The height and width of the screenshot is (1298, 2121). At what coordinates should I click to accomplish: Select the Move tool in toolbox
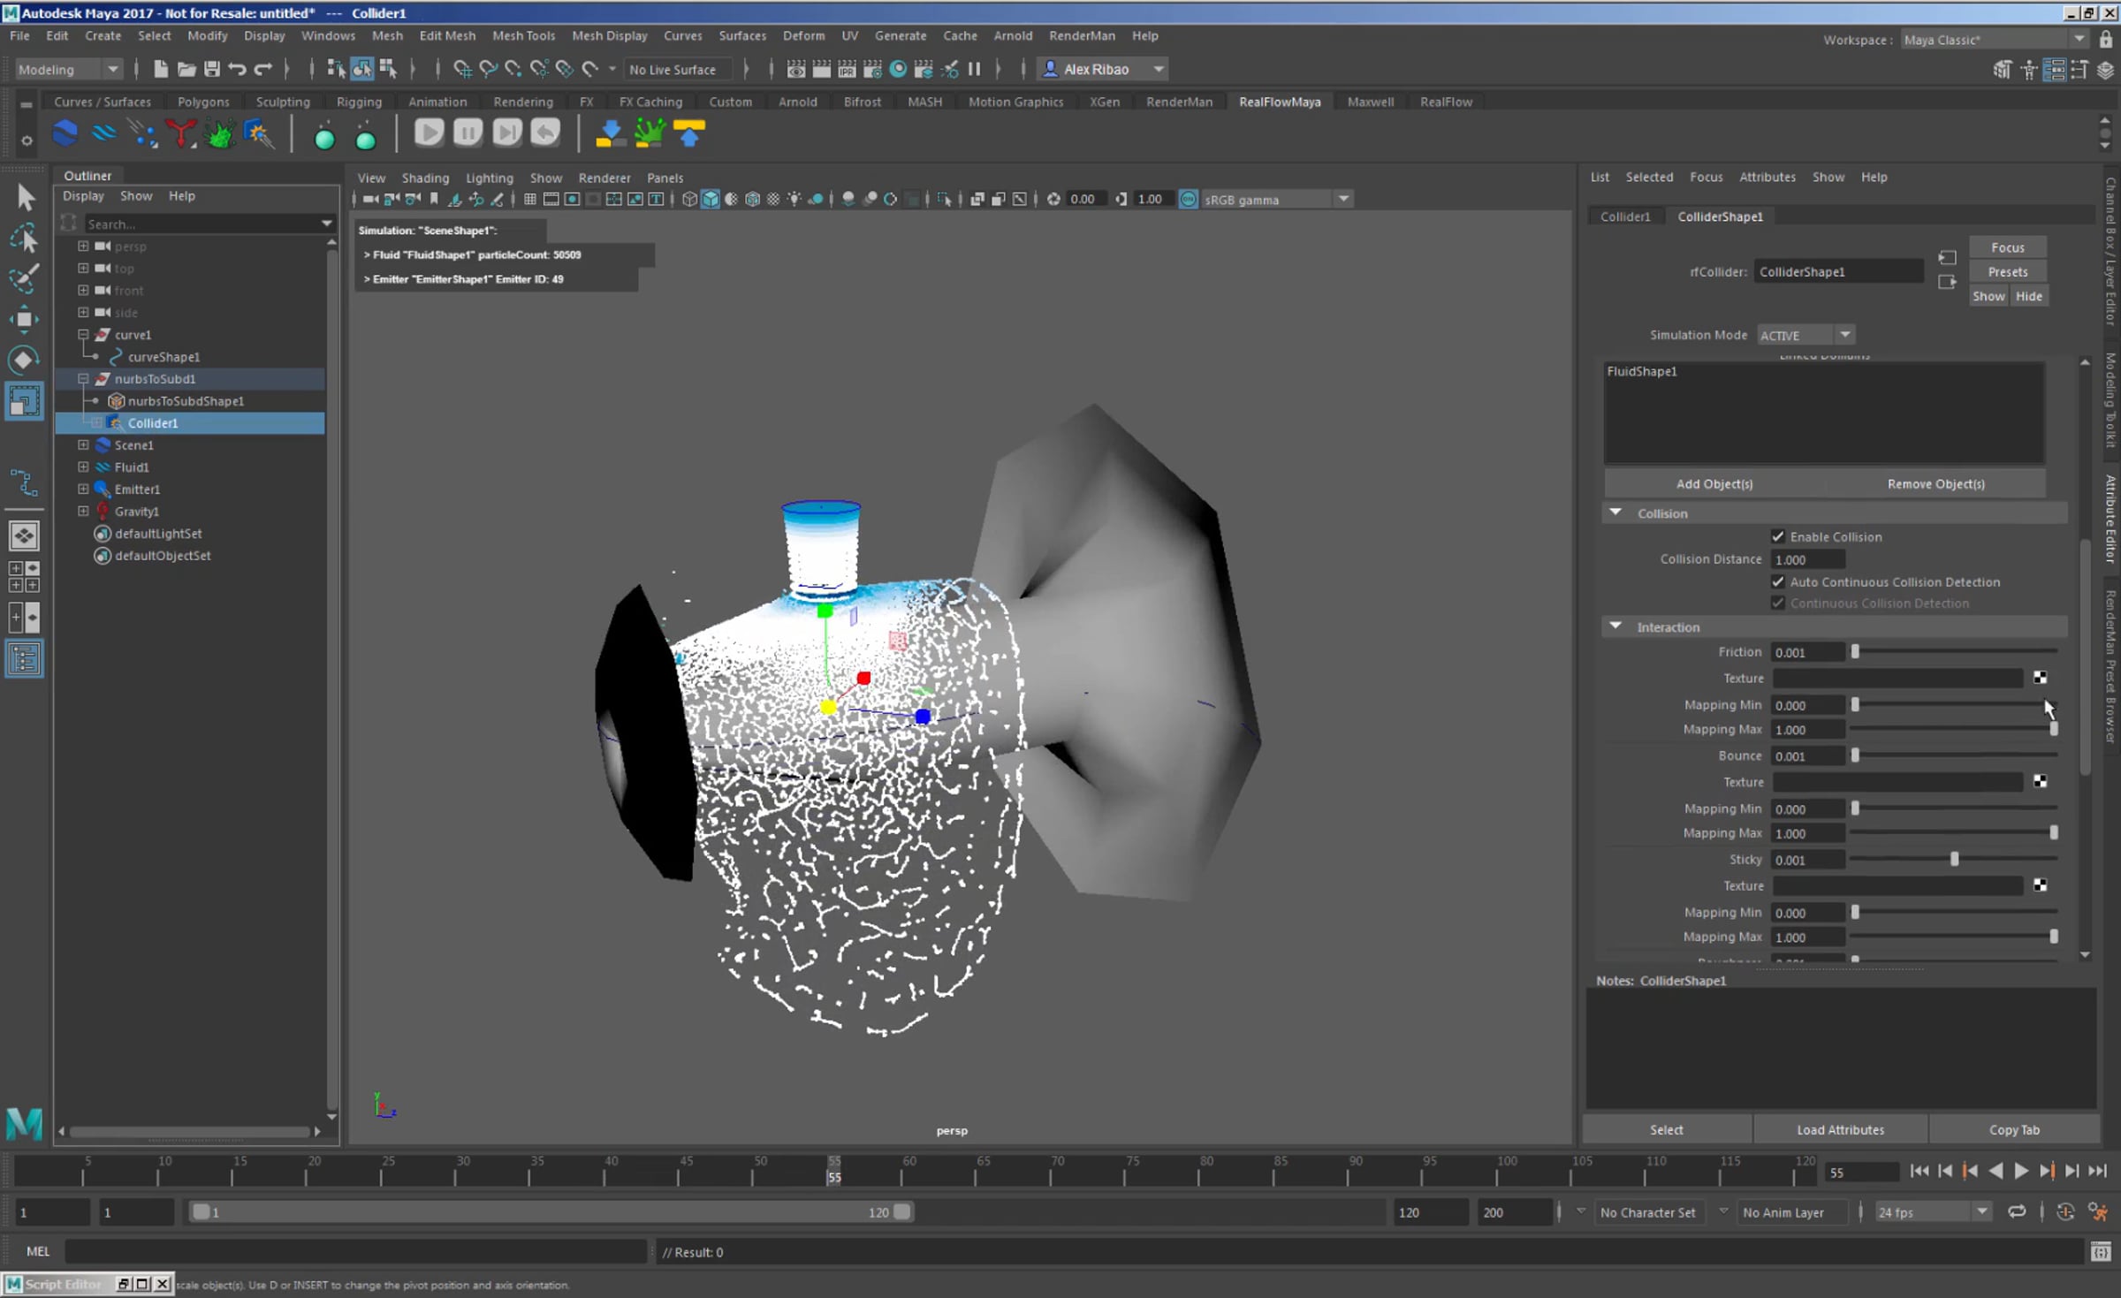[x=24, y=319]
